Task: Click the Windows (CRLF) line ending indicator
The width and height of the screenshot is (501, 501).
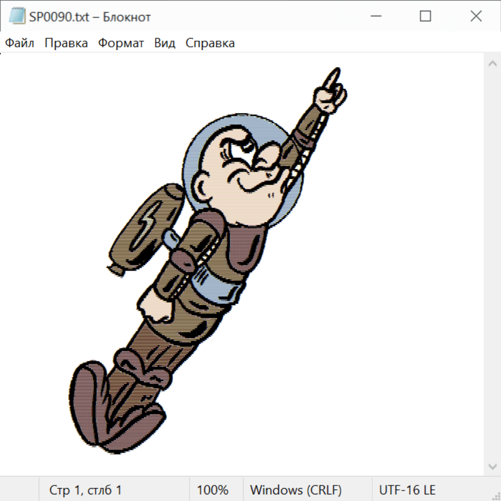Action: 296,490
